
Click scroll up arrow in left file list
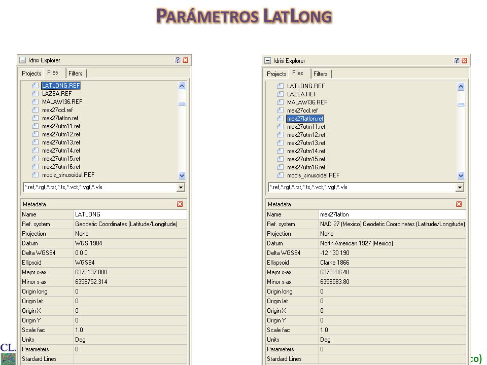pos(182,86)
